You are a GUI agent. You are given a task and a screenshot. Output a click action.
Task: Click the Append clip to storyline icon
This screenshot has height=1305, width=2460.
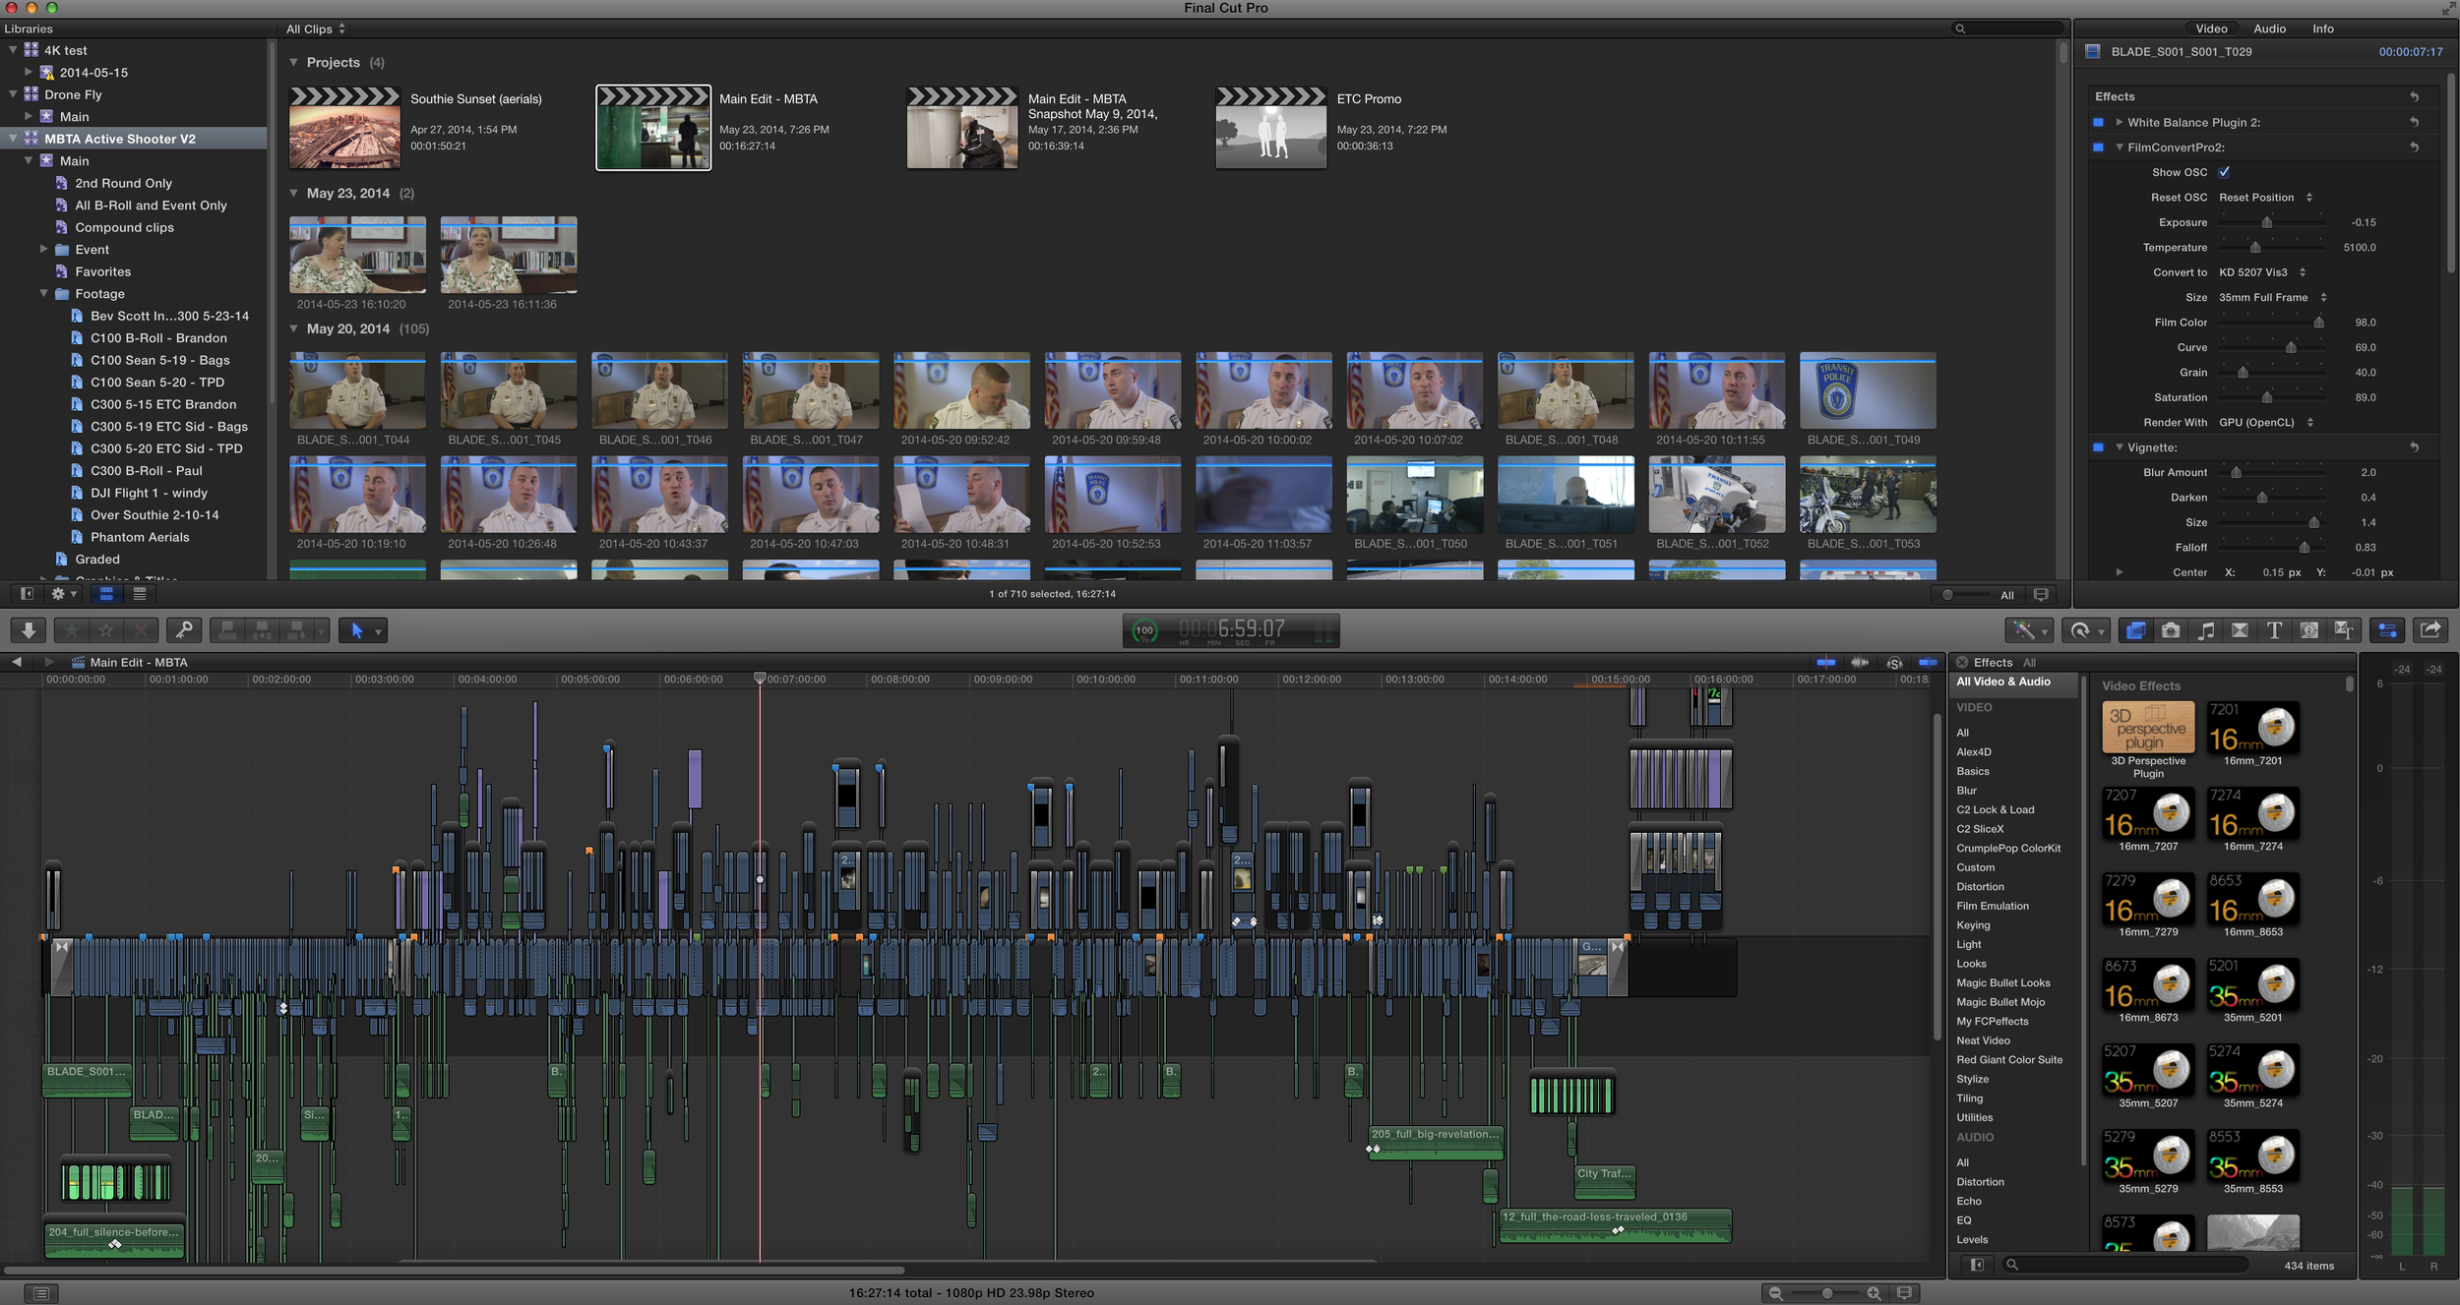click(296, 630)
